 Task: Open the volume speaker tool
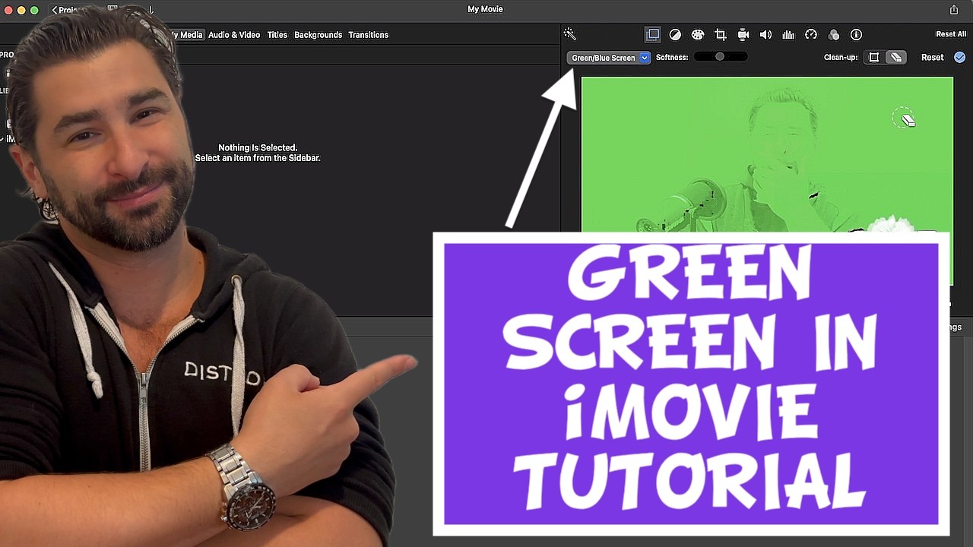pos(765,35)
